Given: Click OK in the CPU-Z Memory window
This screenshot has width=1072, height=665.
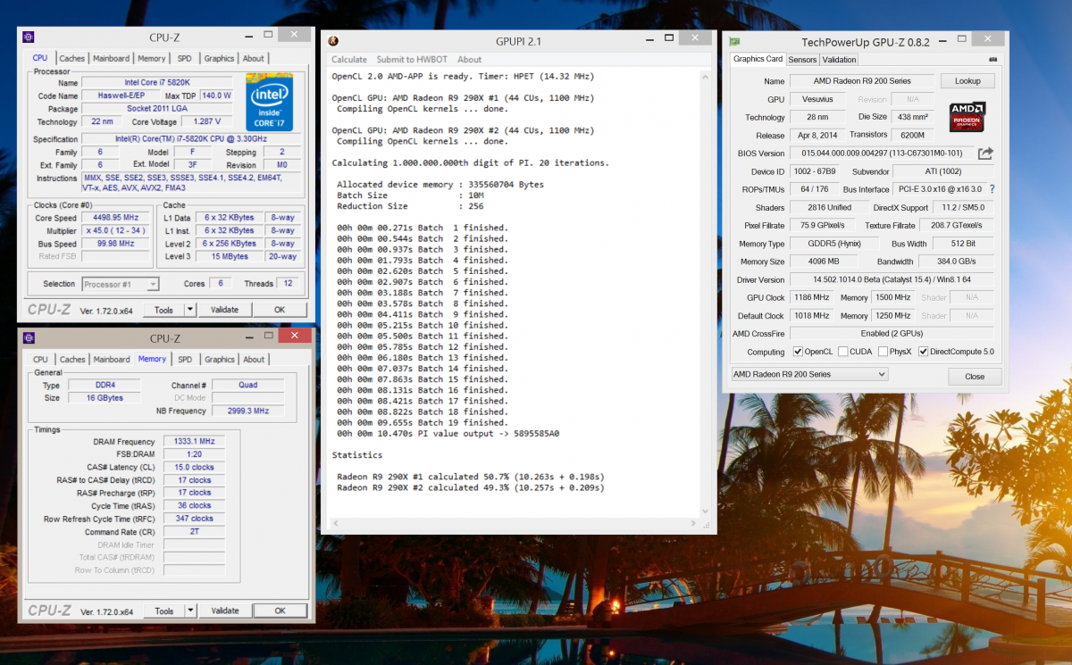Looking at the screenshot, I should (280, 611).
